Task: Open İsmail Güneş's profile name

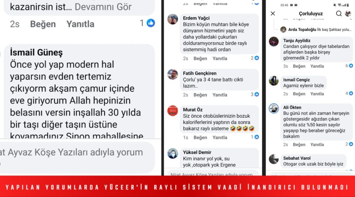Action: tap(36, 52)
